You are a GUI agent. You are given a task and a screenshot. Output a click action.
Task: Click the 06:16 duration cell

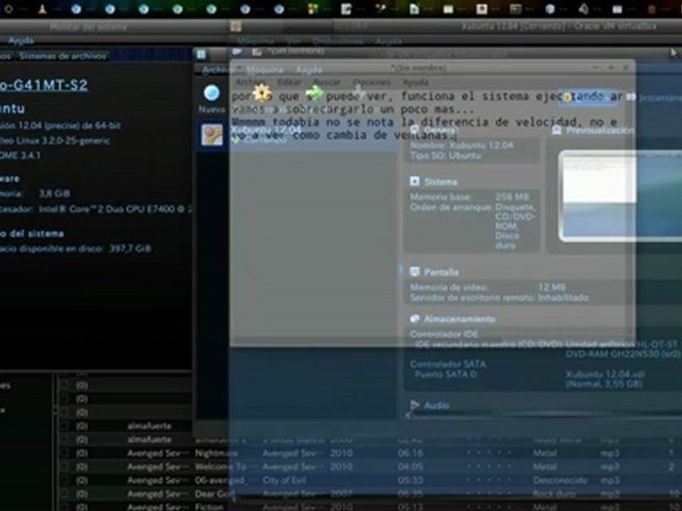pyautogui.click(x=410, y=454)
